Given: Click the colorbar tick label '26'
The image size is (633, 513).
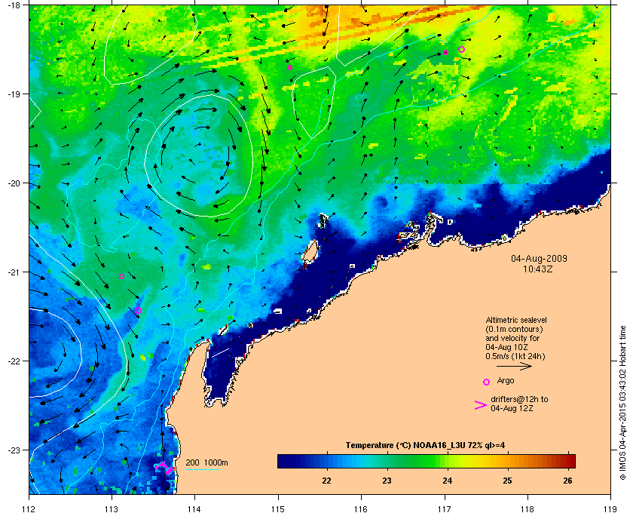Looking at the screenshot, I should tap(567, 481).
